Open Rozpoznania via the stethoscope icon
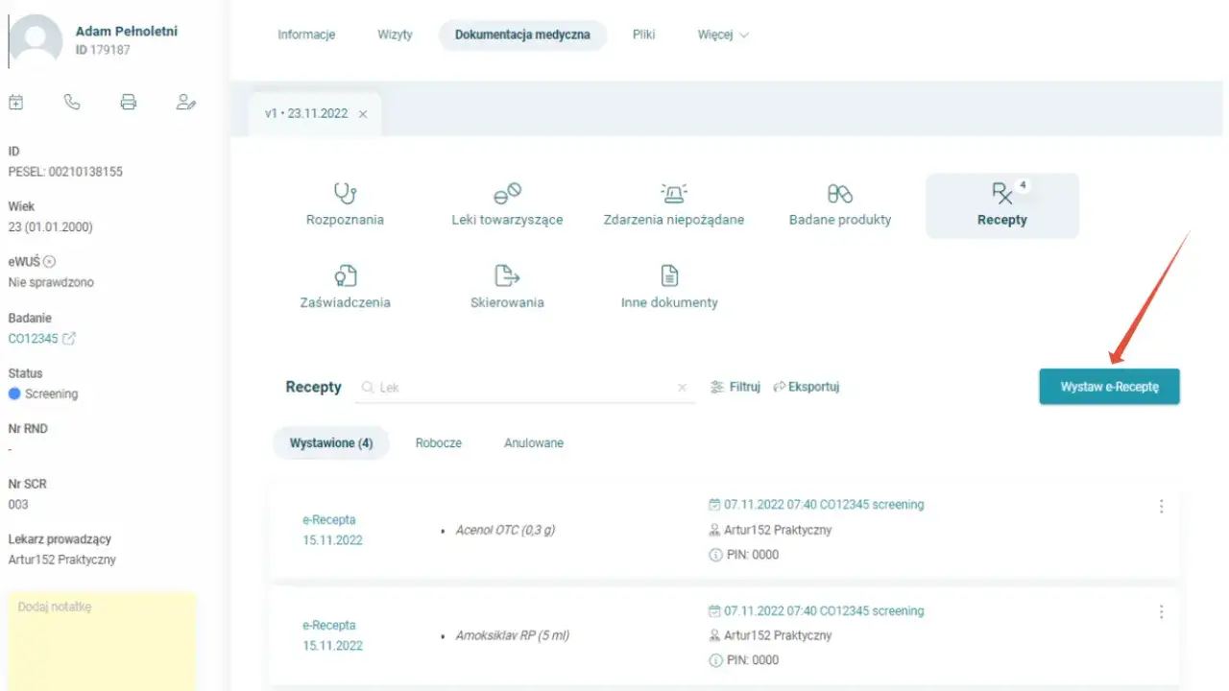1229x691 pixels. point(347,195)
